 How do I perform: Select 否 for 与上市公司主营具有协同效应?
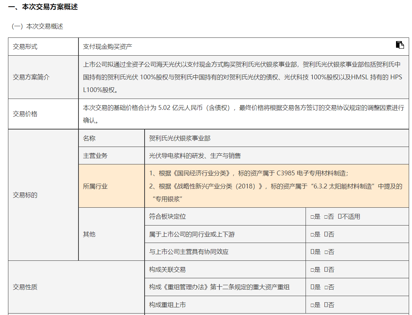click(x=326, y=252)
